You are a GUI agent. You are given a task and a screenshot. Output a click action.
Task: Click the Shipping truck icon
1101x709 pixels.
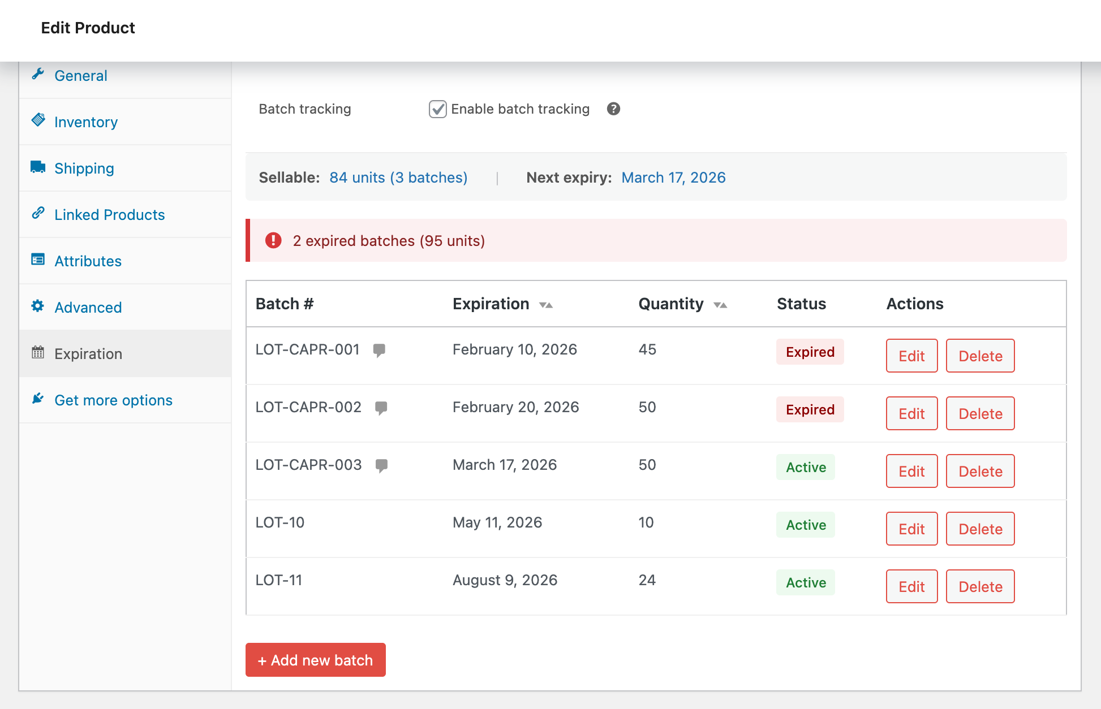pyautogui.click(x=38, y=167)
